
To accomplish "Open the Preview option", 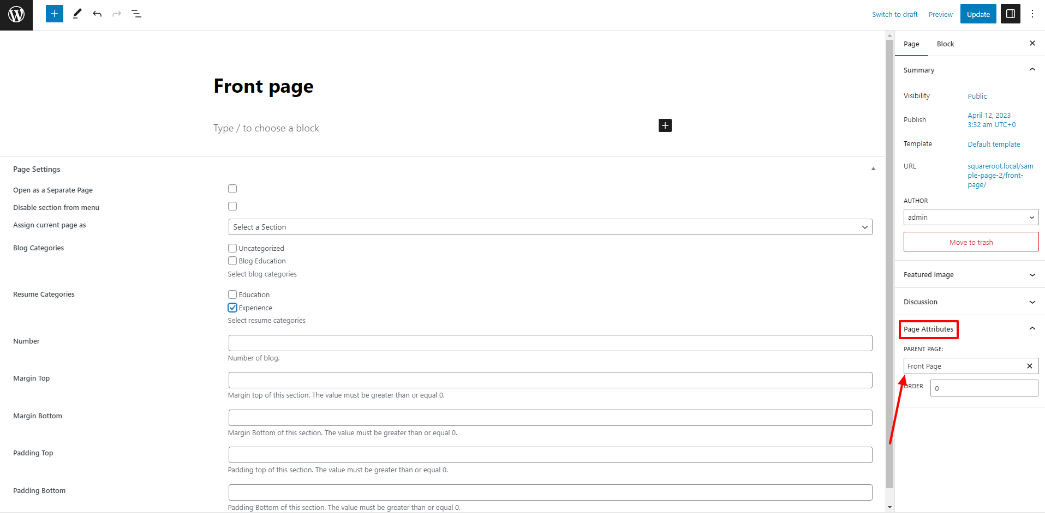I will pos(941,14).
